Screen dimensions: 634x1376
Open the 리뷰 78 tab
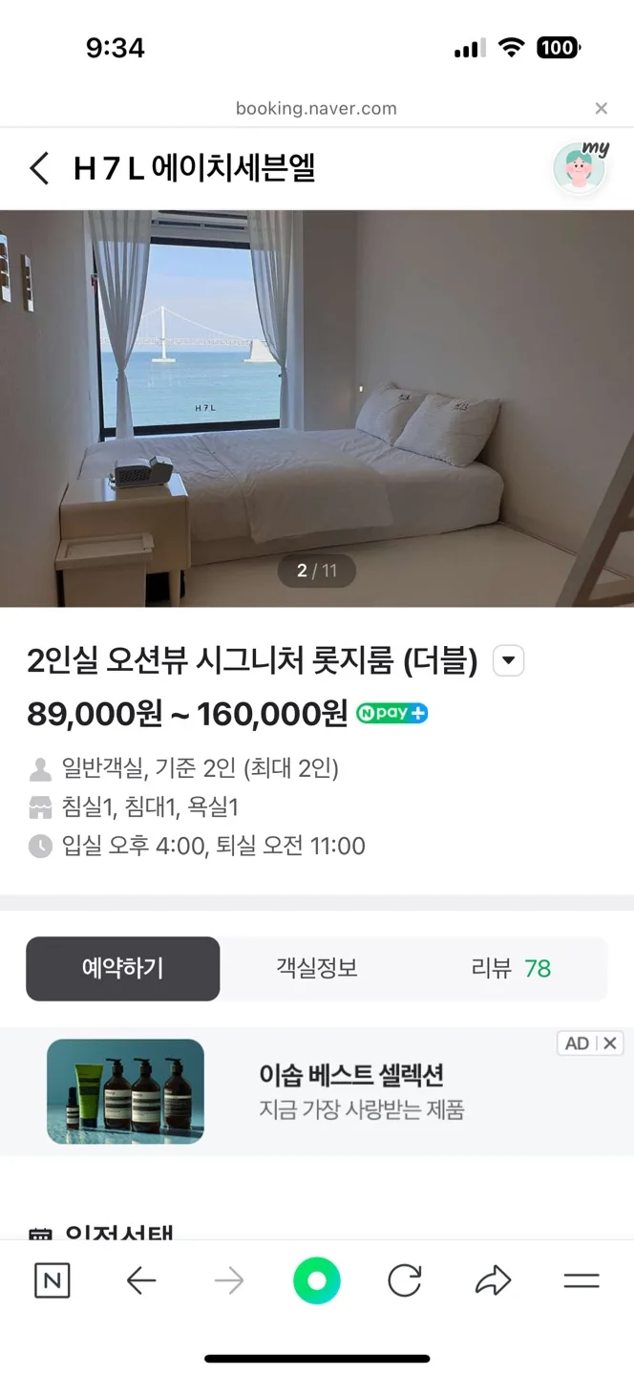pos(511,969)
